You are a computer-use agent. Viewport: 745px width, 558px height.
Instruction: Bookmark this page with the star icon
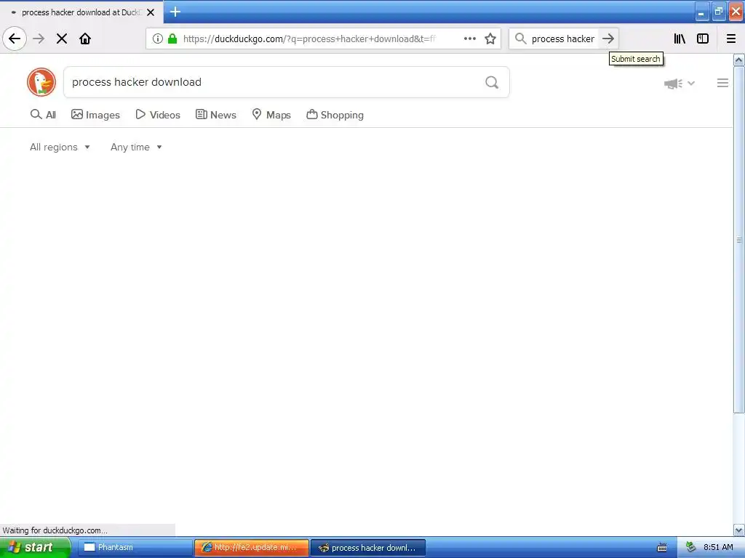(x=490, y=39)
